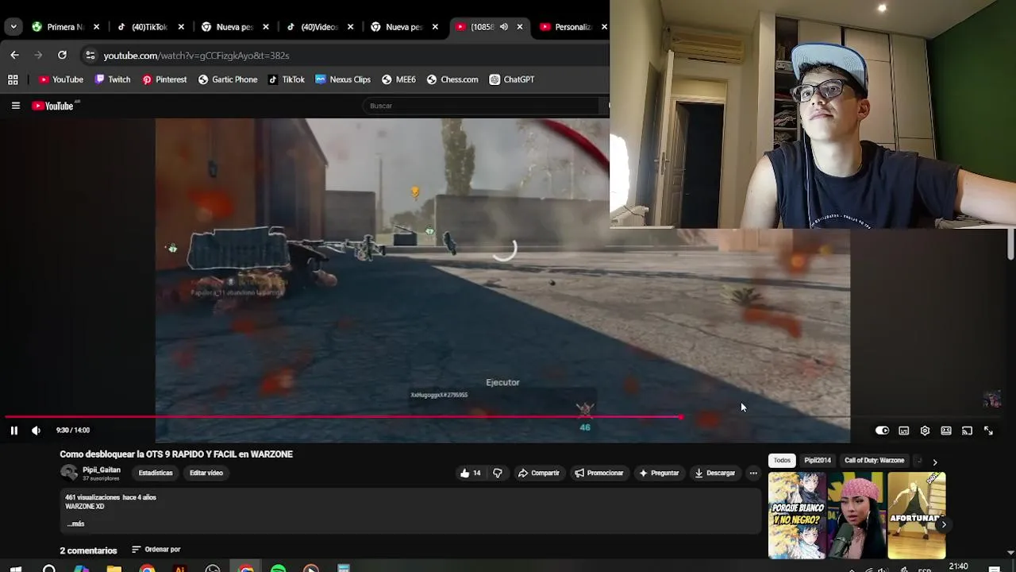
Task: Open the Estadísticas button
Action: [156, 473]
